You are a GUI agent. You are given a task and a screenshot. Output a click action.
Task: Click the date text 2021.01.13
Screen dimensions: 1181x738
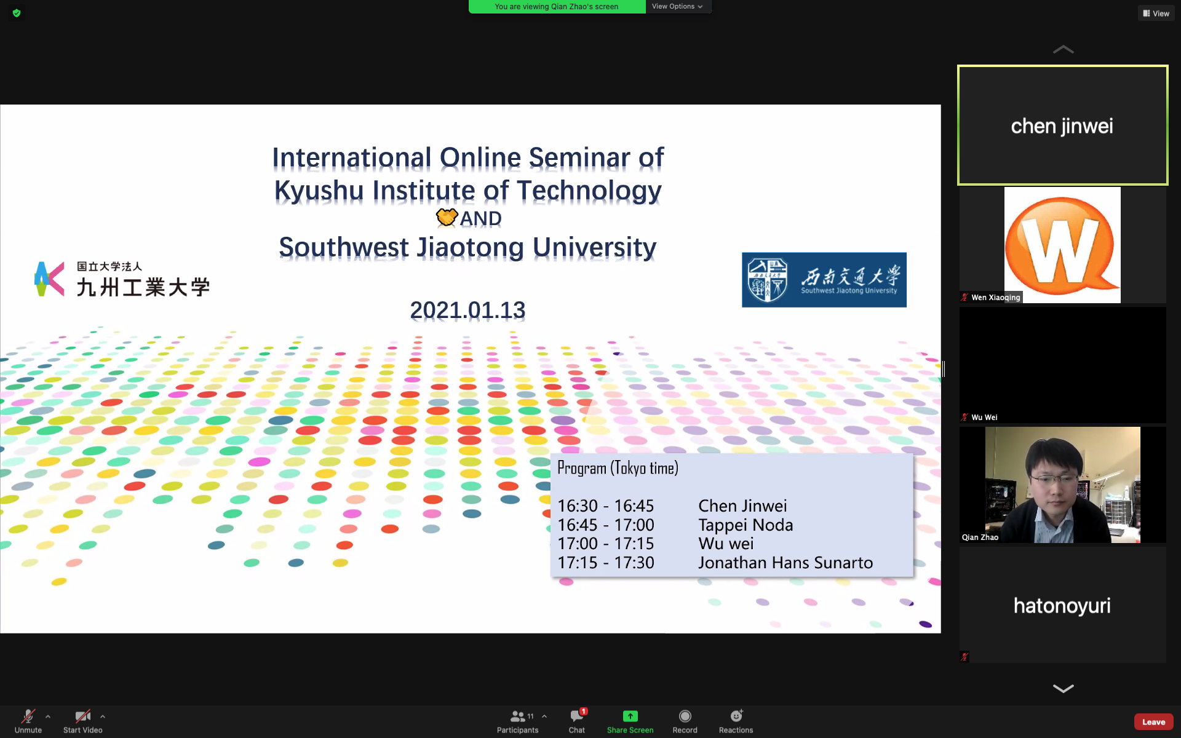[x=467, y=311]
